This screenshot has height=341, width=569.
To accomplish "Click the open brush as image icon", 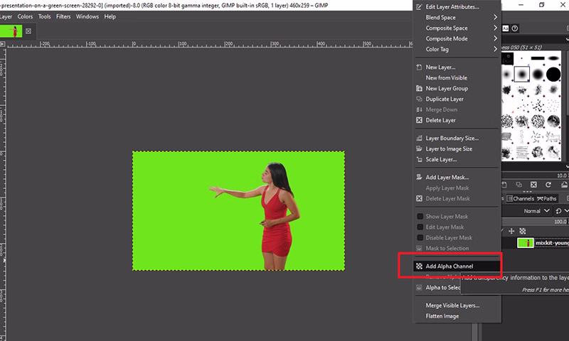I will click(565, 185).
